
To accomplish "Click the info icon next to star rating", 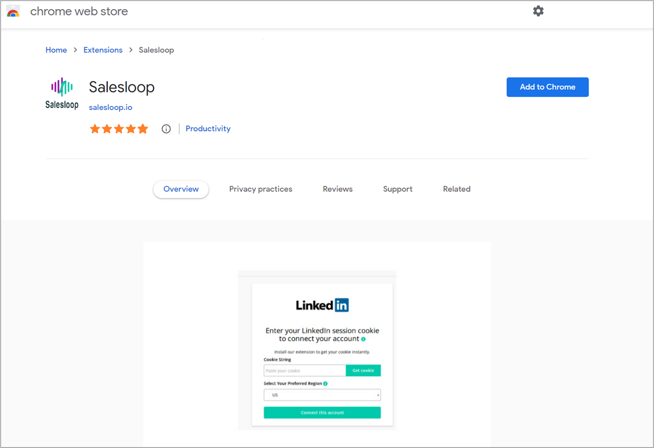I will coord(166,129).
